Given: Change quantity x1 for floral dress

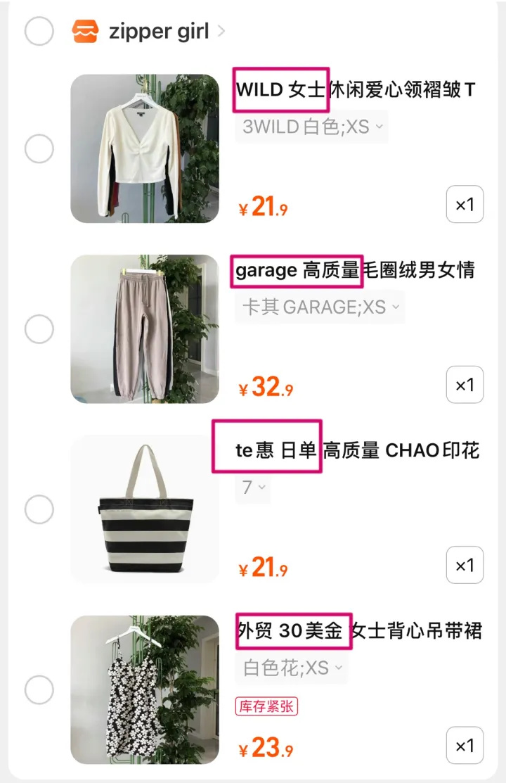Looking at the screenshot, I should pos(465,745).
